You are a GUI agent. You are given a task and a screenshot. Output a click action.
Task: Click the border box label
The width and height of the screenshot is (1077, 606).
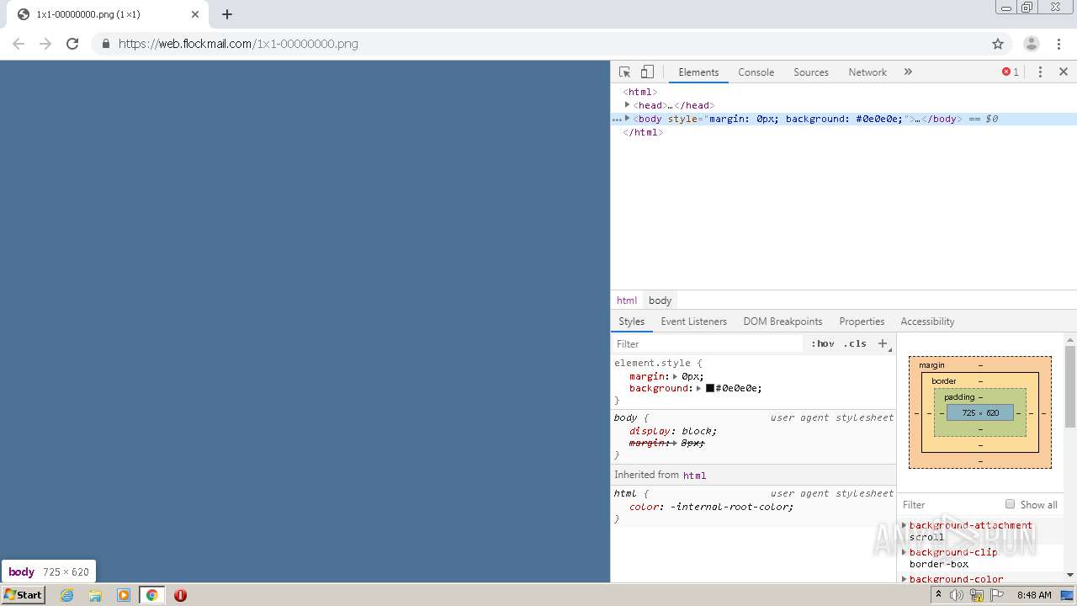(x=944, y=381)
